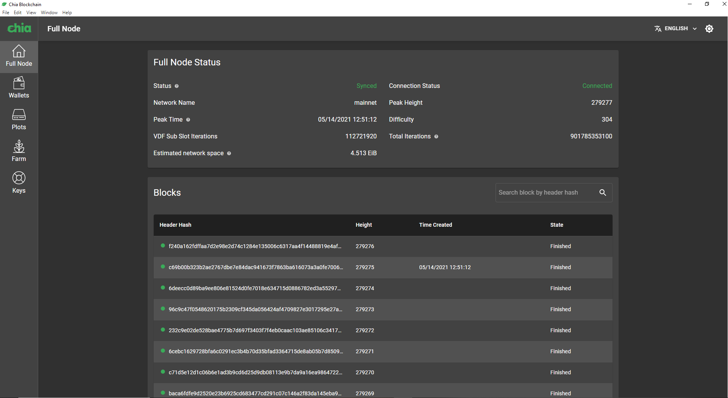Click help icon next to Status
This screenshot has width=728, height=398.
point(177,86)
